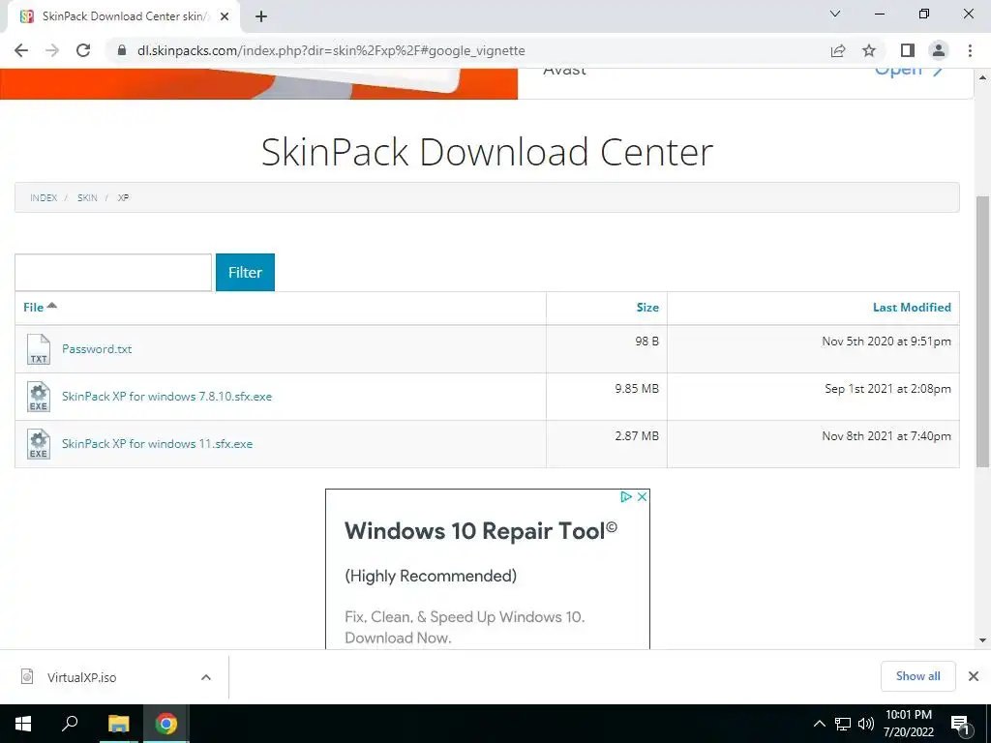Screen dimensions: 991x743
Task: Toggle the browser side panel
Action: click(908, 50)
